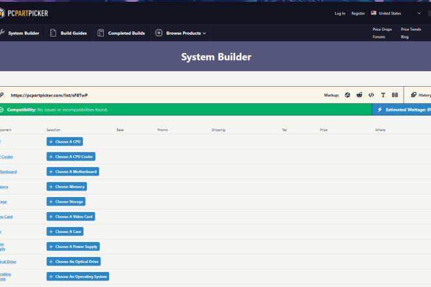The height and width of the screenshot is (287, 431).
Task: Click Choose A Power Supply button
Action: coord(73,247)
